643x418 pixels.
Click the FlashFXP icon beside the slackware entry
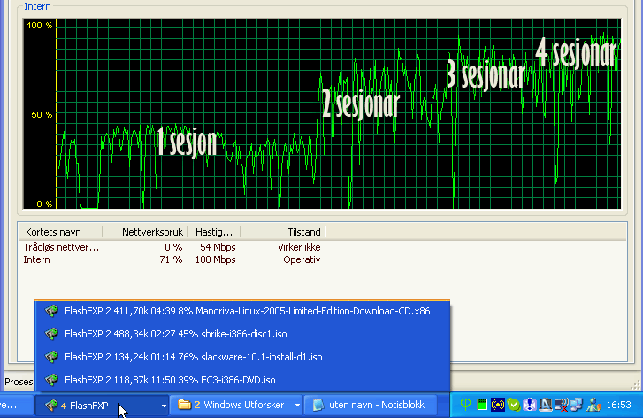[x=51, y=357]
